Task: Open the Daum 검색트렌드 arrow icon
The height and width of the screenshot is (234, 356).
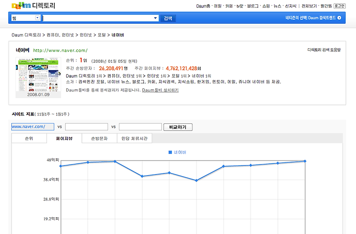Action: tap(339, 18)
